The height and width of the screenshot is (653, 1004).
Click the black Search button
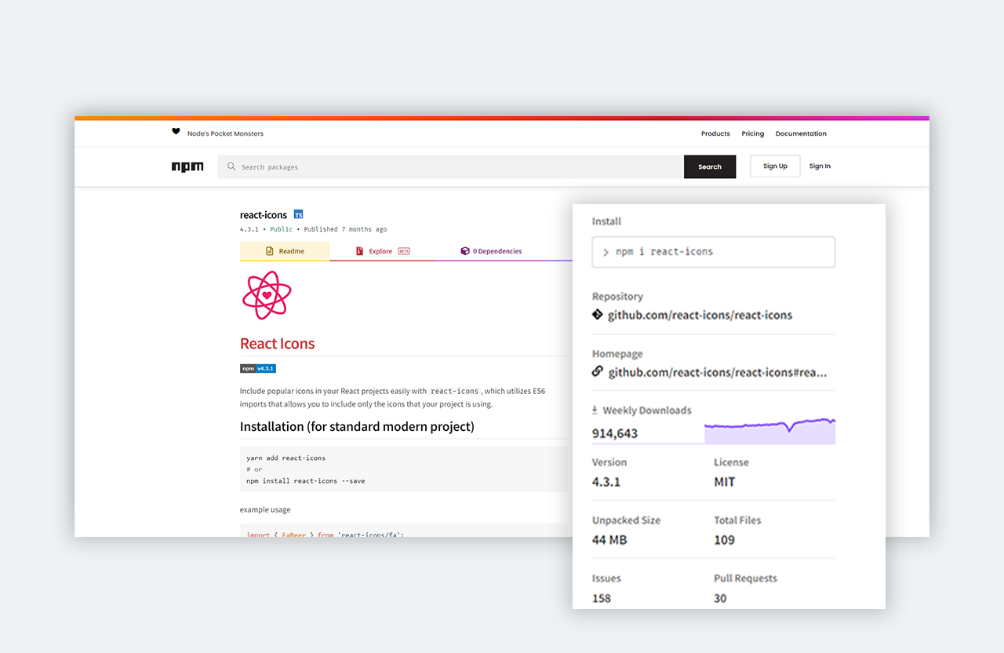point(710,166)
